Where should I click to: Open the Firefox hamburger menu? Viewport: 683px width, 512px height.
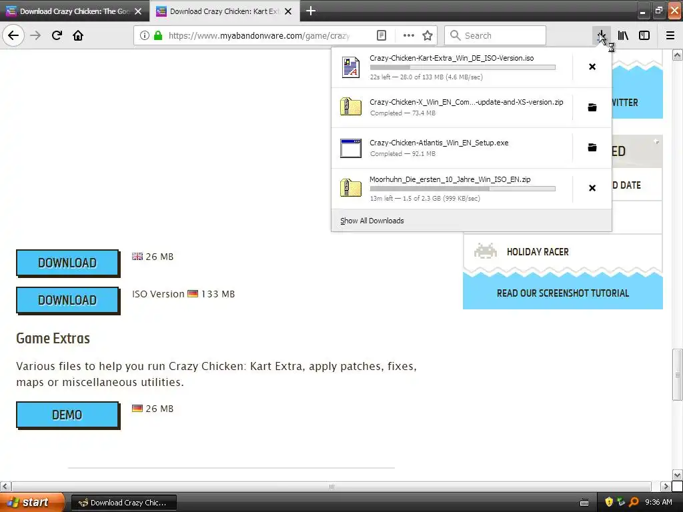point(670,35)
